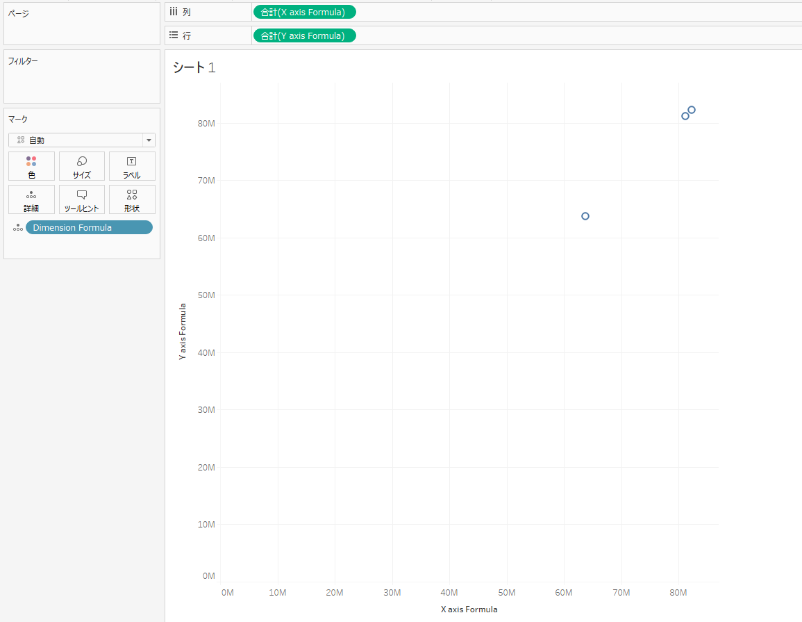Open the サイズ (Size) mark options
The width and height of the screenshot is (802, 622).
82,166
